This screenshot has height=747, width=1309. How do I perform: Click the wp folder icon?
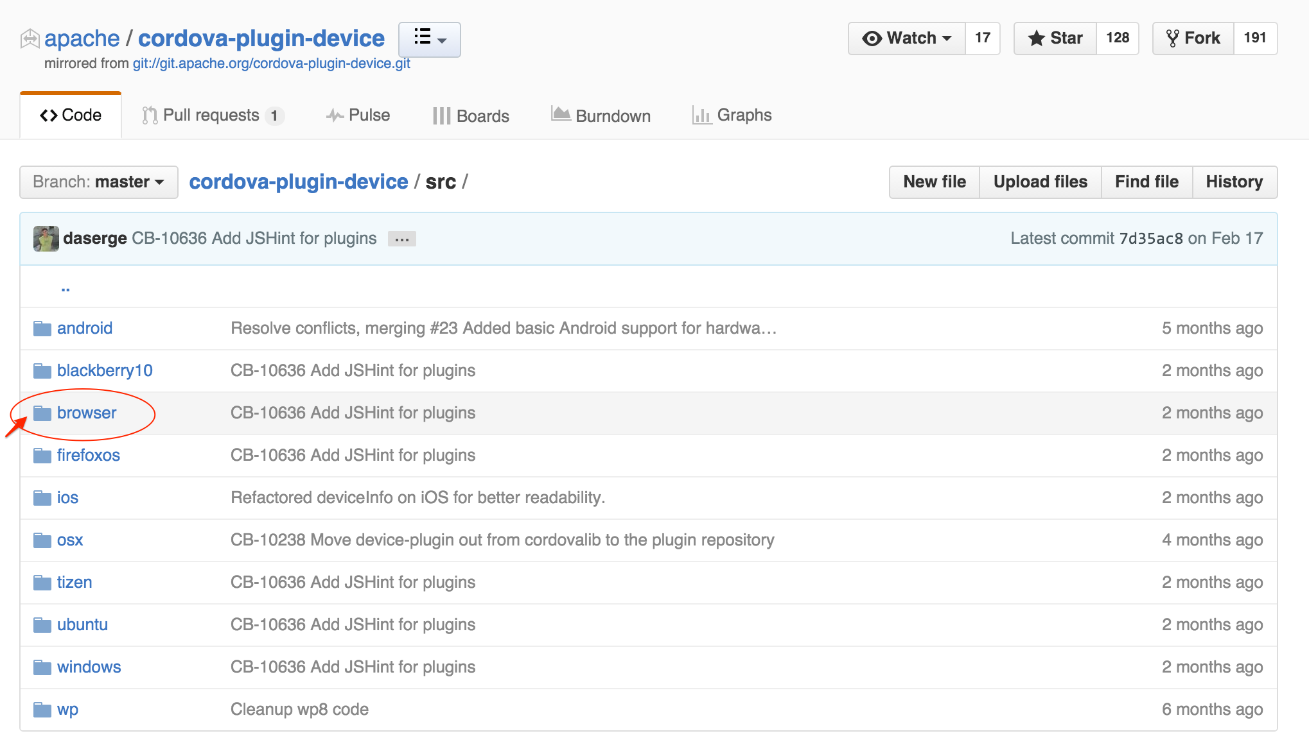[x=42, y=710]
